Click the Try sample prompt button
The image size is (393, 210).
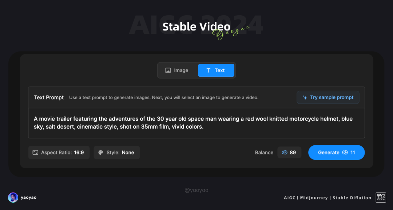328,97
